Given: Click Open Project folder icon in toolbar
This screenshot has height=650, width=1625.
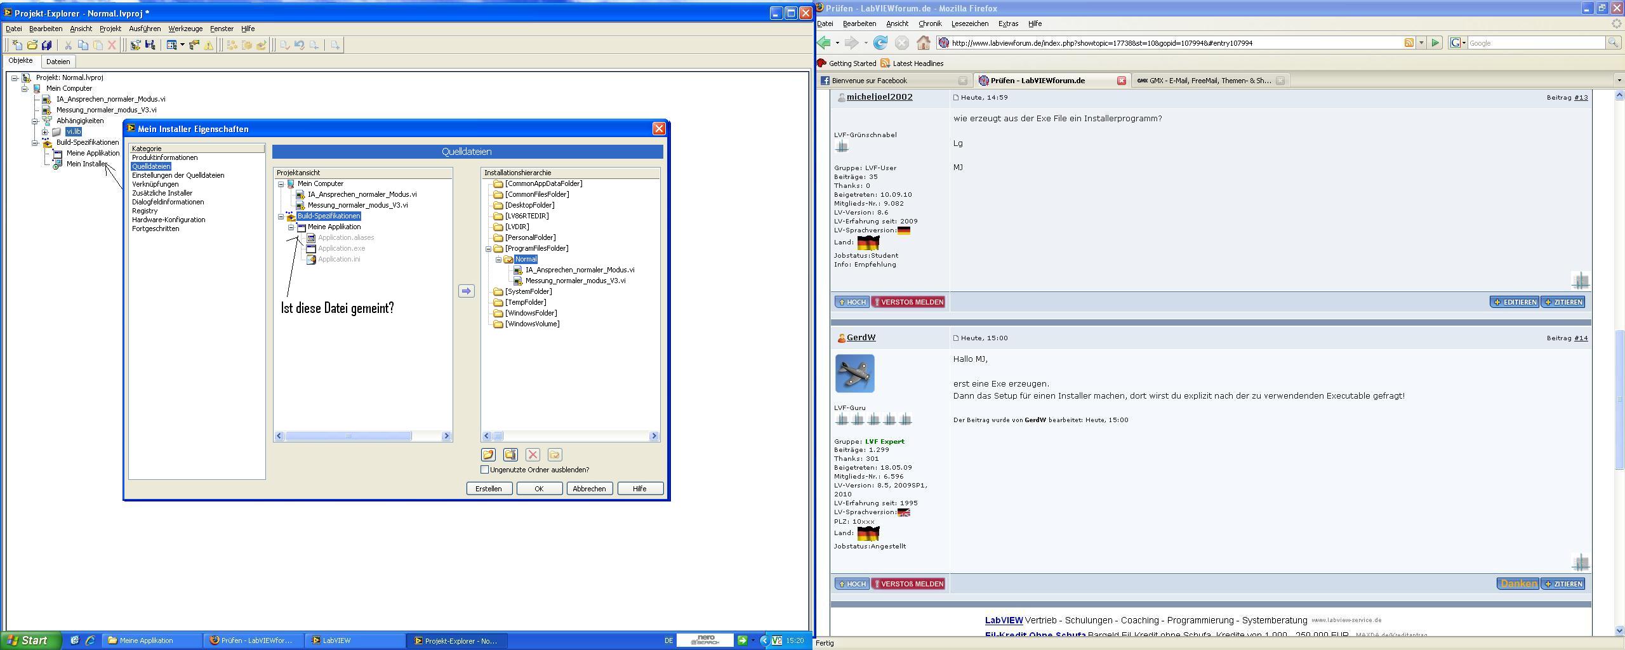Looking at the screenshot, I should tap(32, 45).
